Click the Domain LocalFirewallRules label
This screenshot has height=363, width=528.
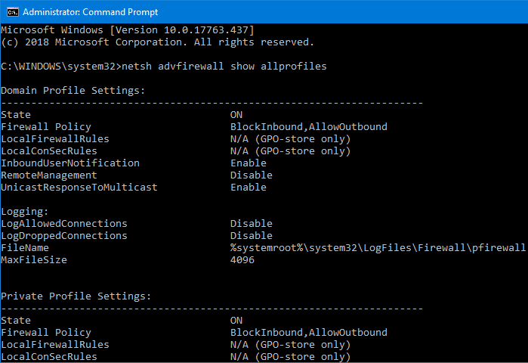[55, 139]
